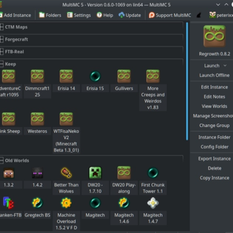
Task: Click Launch Offline
Action: tap(214, 75)
